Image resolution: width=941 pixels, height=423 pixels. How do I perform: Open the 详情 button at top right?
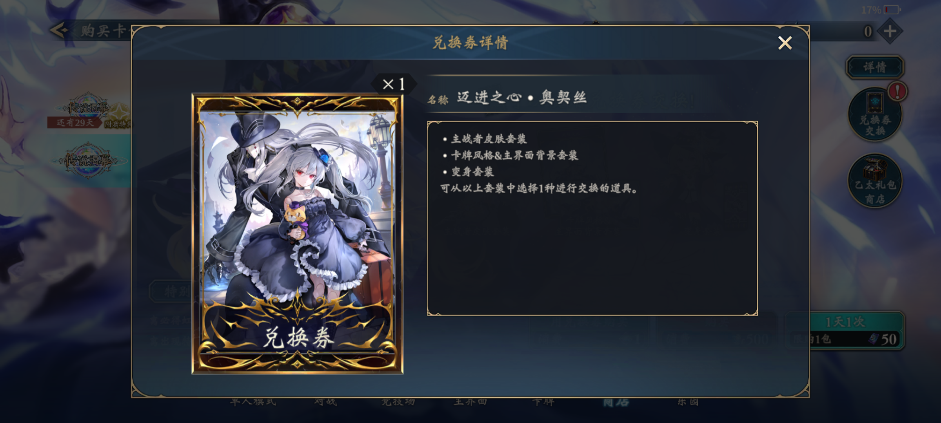coord(875,67)
